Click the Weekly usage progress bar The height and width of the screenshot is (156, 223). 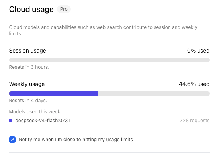110,94
